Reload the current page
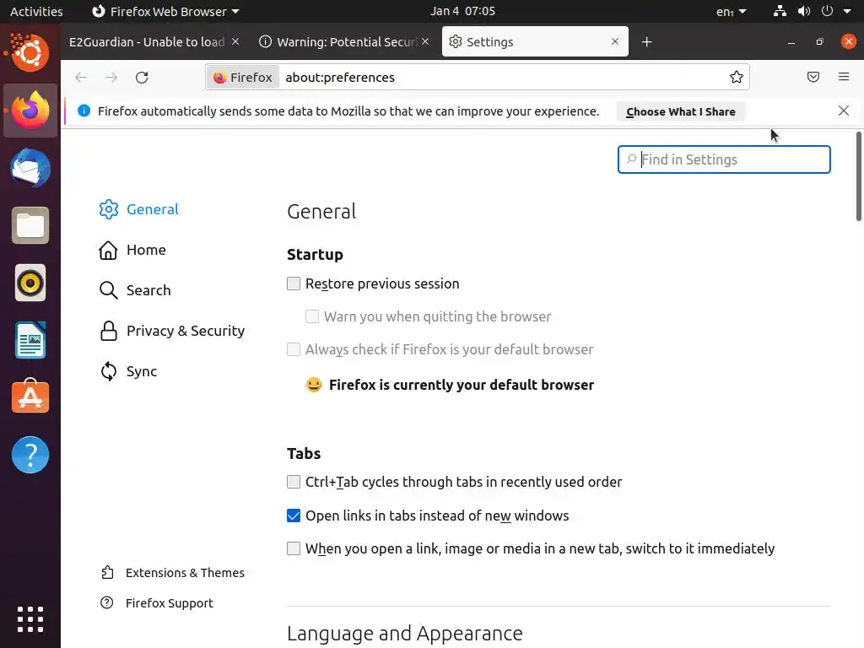Image resolution: width=864 pixels, height=648 pixels. (x=142, y=78)
